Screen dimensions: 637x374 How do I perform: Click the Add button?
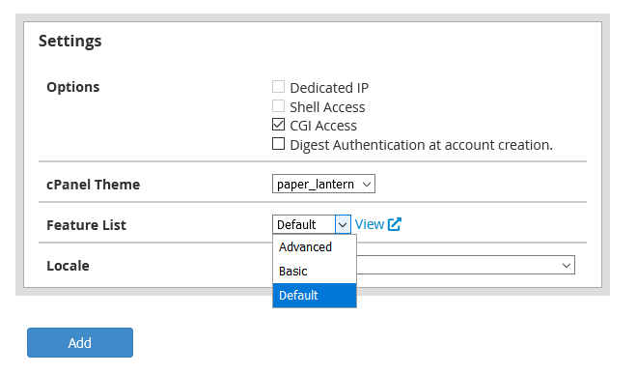point(80,343)
